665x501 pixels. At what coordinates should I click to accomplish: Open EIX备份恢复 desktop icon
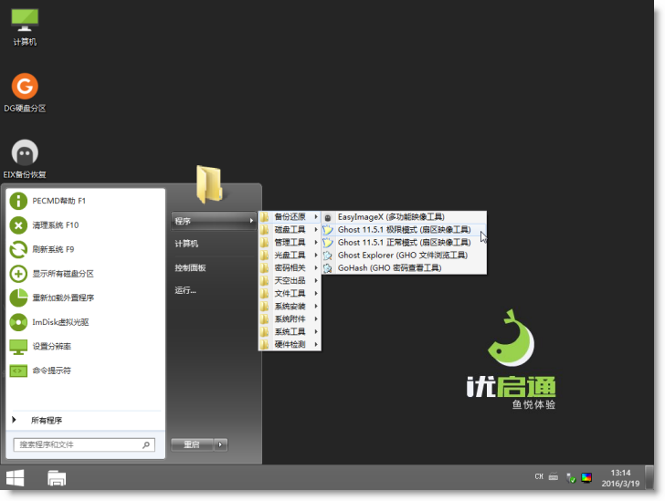(x=25, y=153)
